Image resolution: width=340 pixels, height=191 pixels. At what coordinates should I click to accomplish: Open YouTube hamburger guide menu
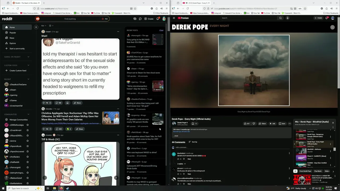click(x=174, y=18)
